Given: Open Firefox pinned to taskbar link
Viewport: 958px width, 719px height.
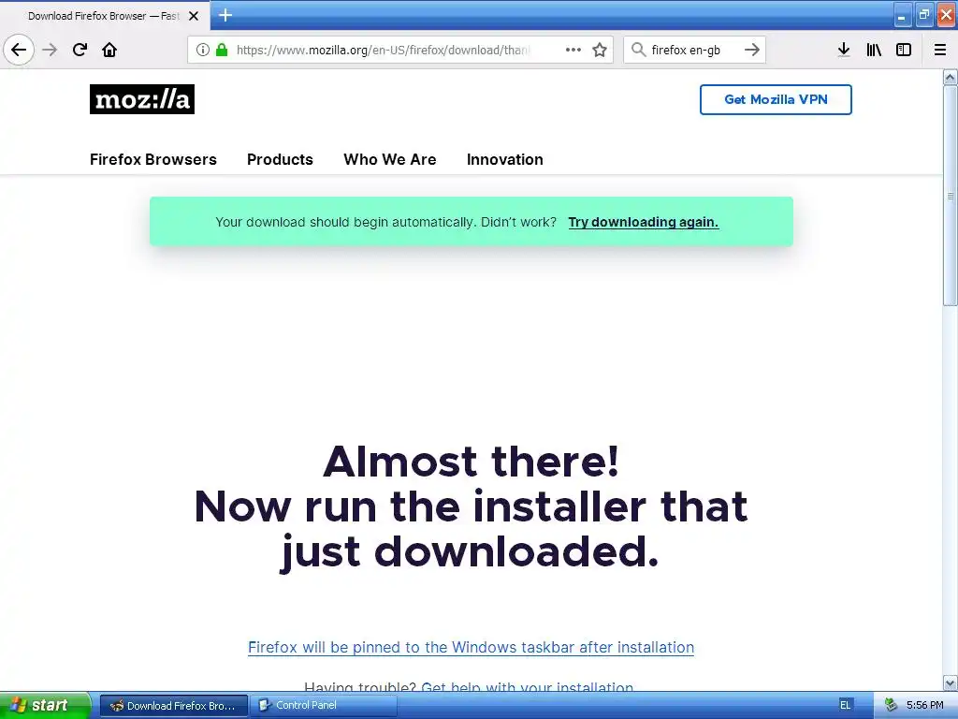Looking at the screenshot, I should coord(472,648).
